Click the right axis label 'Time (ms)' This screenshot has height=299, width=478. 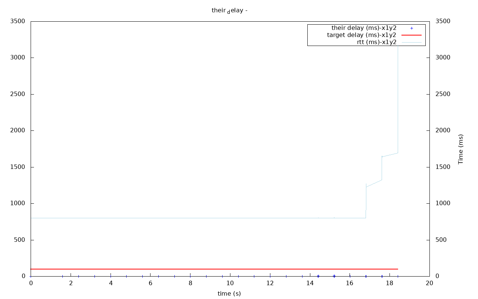pos(461,149)
